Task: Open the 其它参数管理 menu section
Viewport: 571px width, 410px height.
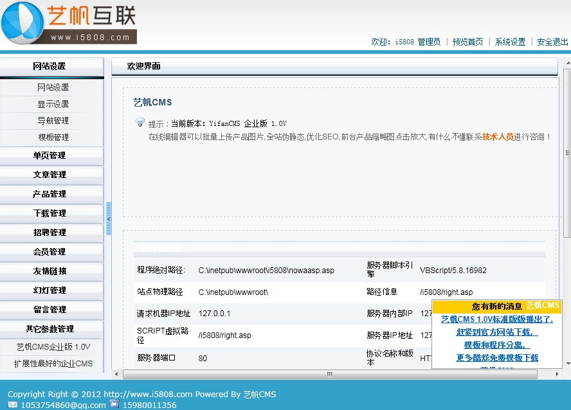Action: [x=51, y=329]
